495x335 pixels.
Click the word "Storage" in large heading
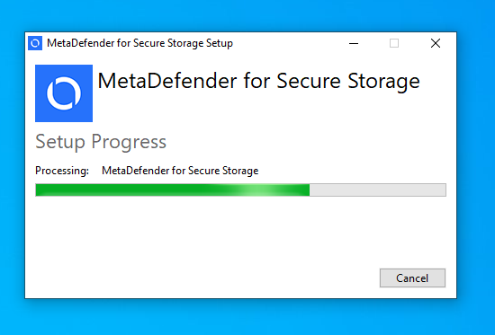point(383,82)
